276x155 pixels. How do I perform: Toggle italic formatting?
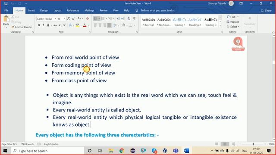(43, 25)
